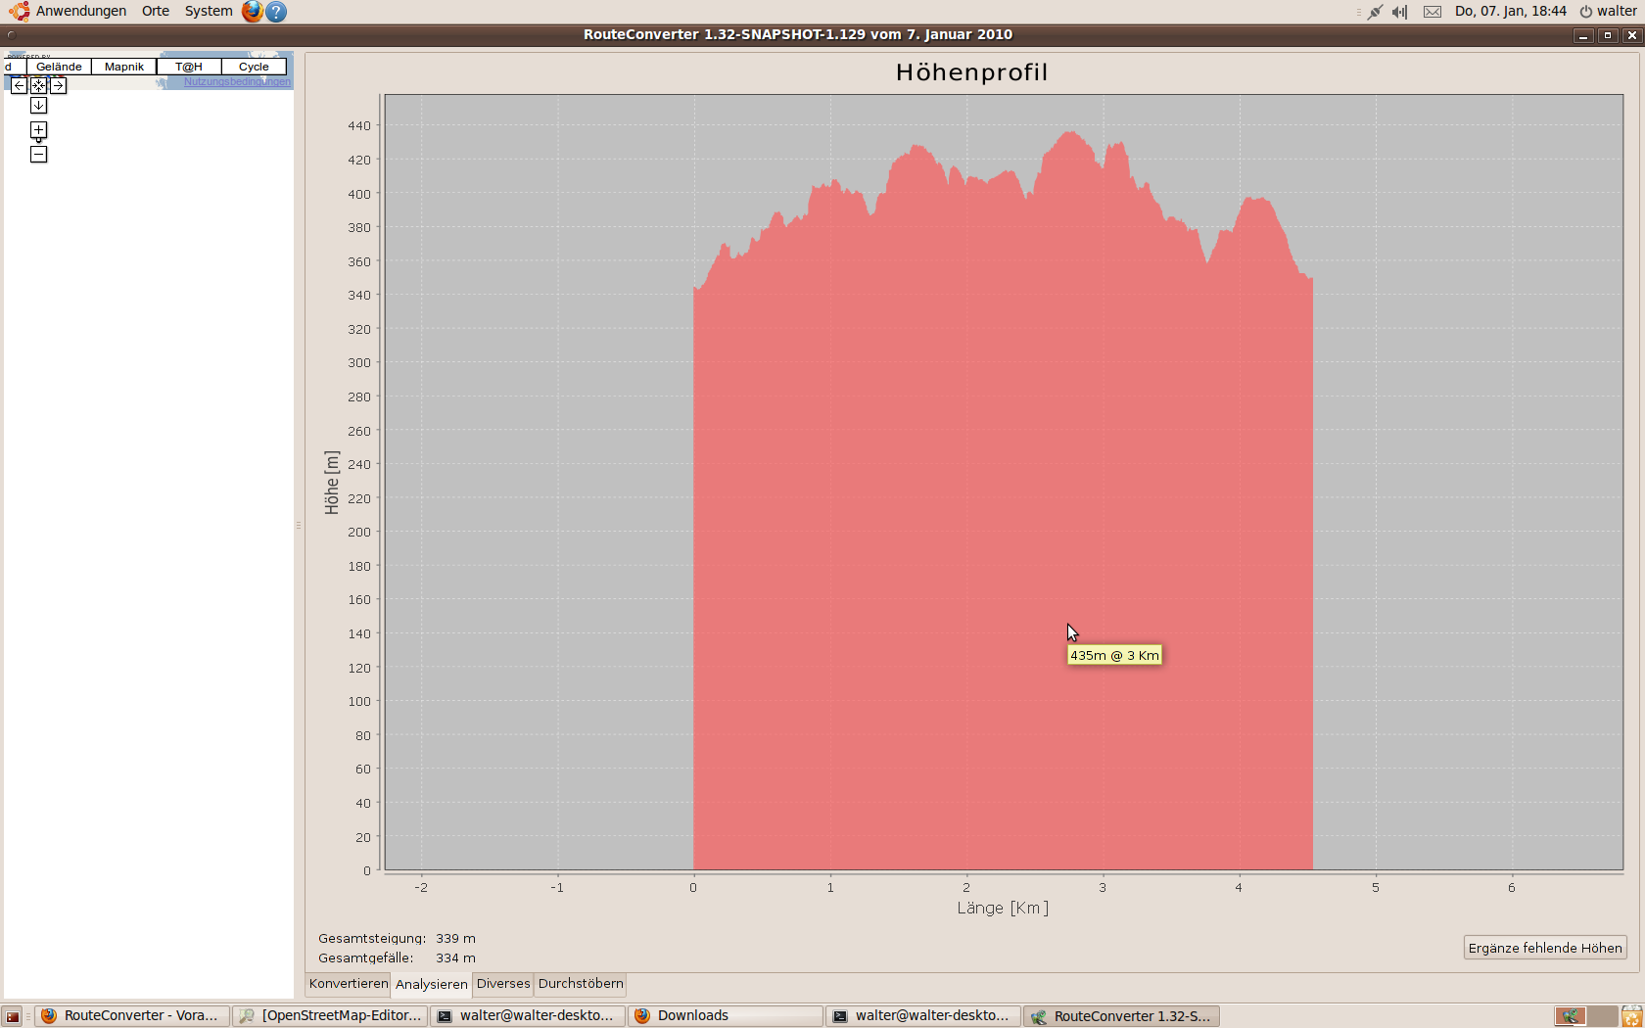Open the help icon in top panel
The image size is (1645, 1028).
click(x=276, y=12)
